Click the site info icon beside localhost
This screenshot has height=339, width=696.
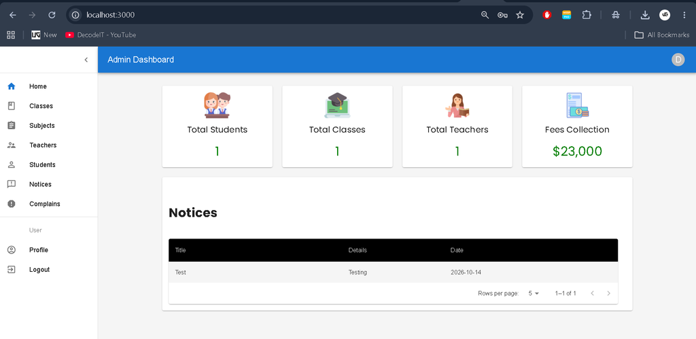pyautogui.click(x=76, y=15)
